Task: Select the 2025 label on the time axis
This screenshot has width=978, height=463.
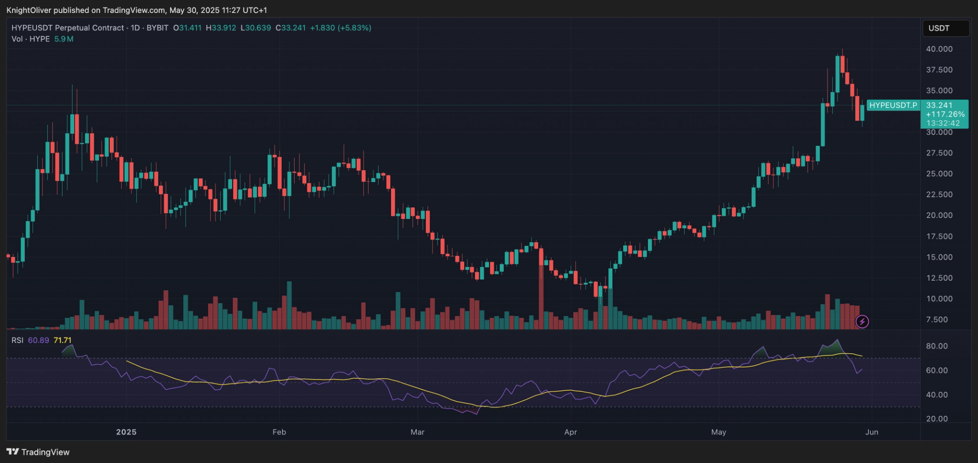Action: pos(126,431)
